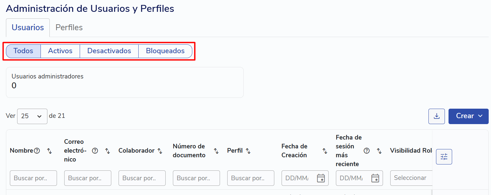Open the column settings sliders icon
This screenshot has width=491, height=195.
(x=444, y=157)
